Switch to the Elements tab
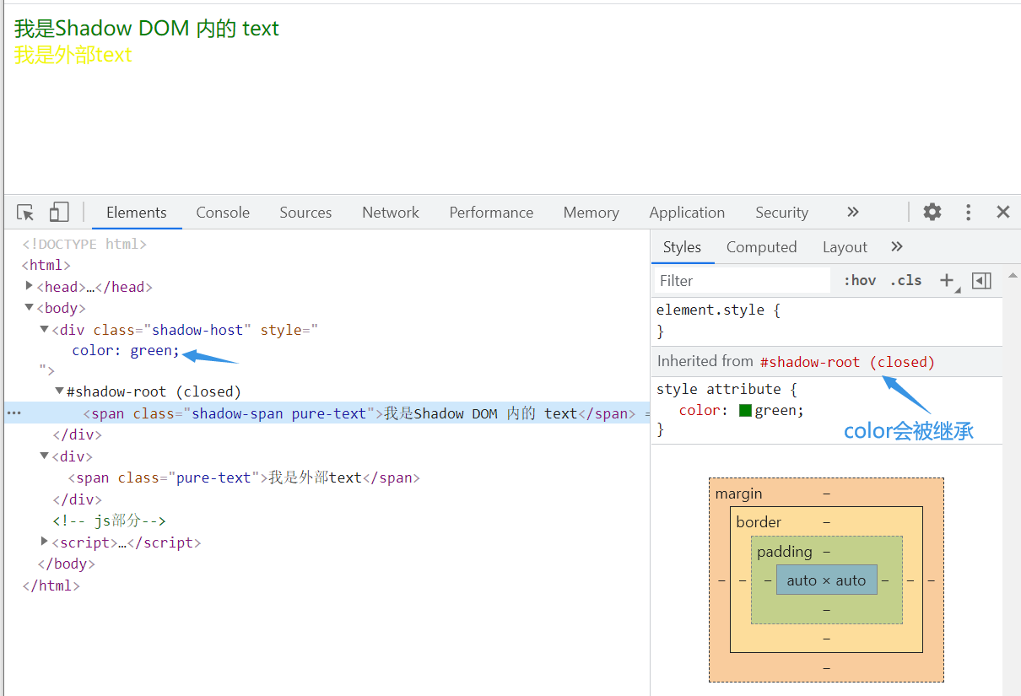Viewport: 1021px width, 696px height. coord(137,213)
